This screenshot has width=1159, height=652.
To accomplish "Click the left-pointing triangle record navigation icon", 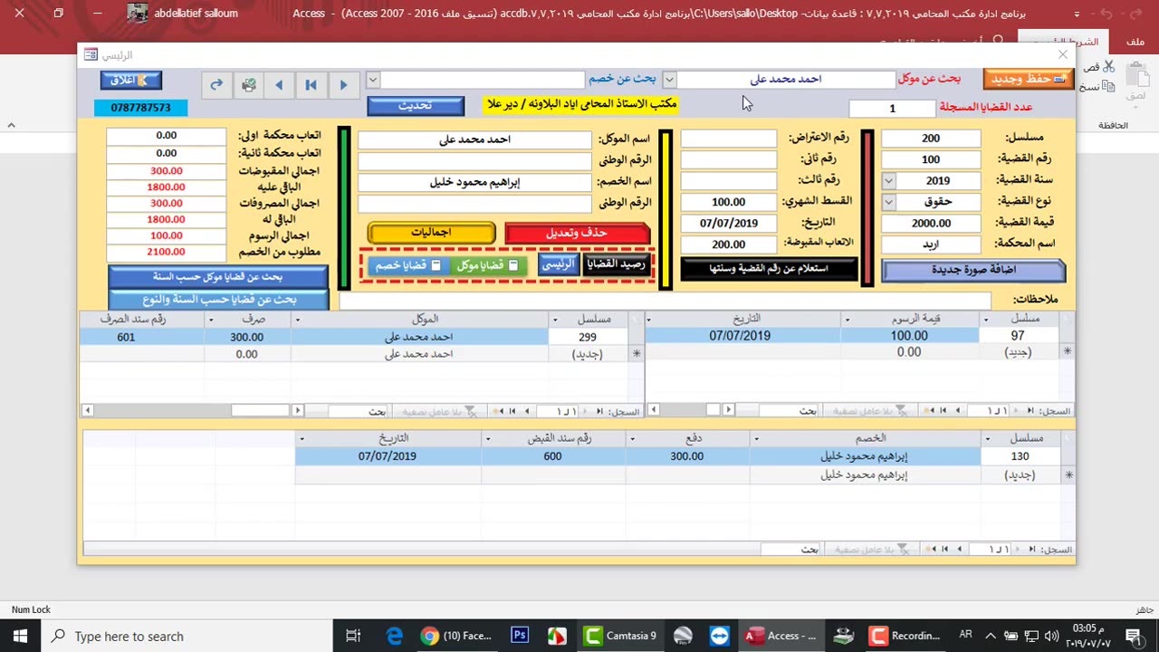I will click(279, 84).
